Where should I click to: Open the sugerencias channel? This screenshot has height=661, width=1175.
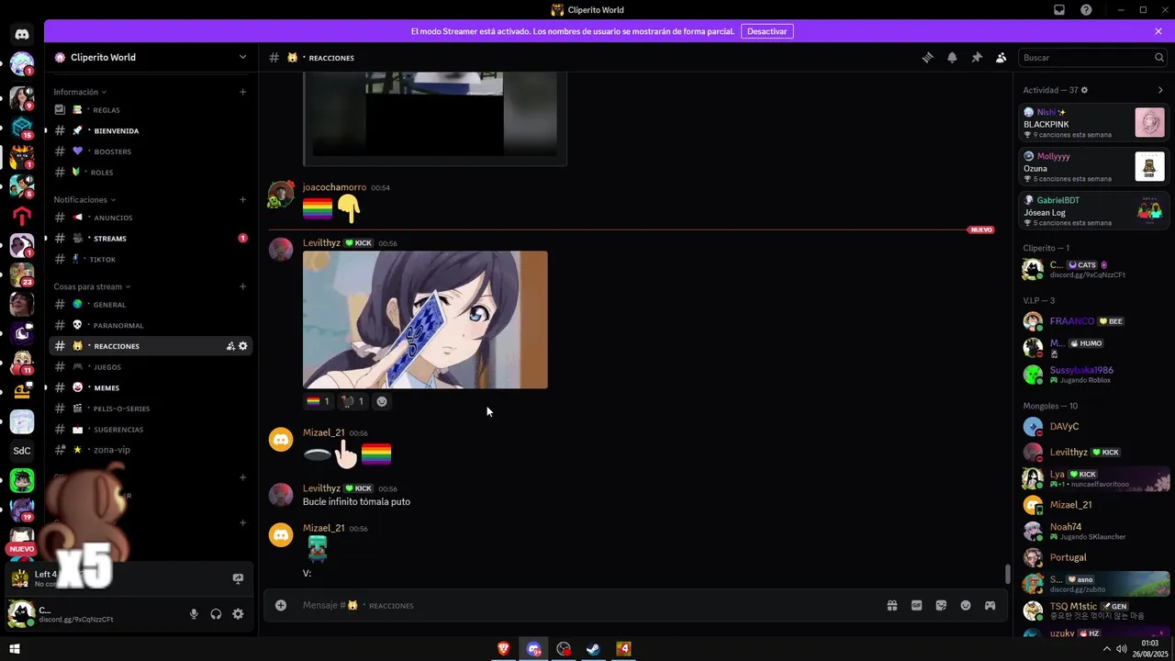(x=151, y=430)
